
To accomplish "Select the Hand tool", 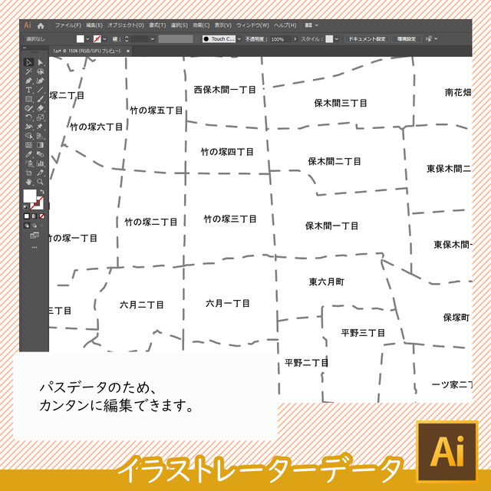I will point(29,182).
